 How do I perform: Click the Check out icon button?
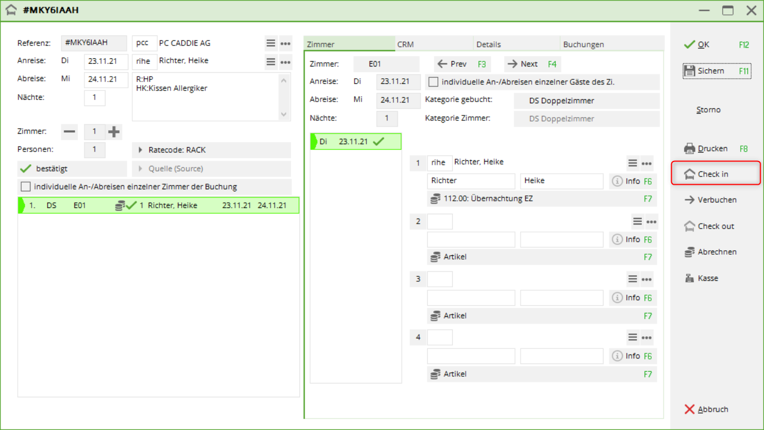click(x=690, y=226)
